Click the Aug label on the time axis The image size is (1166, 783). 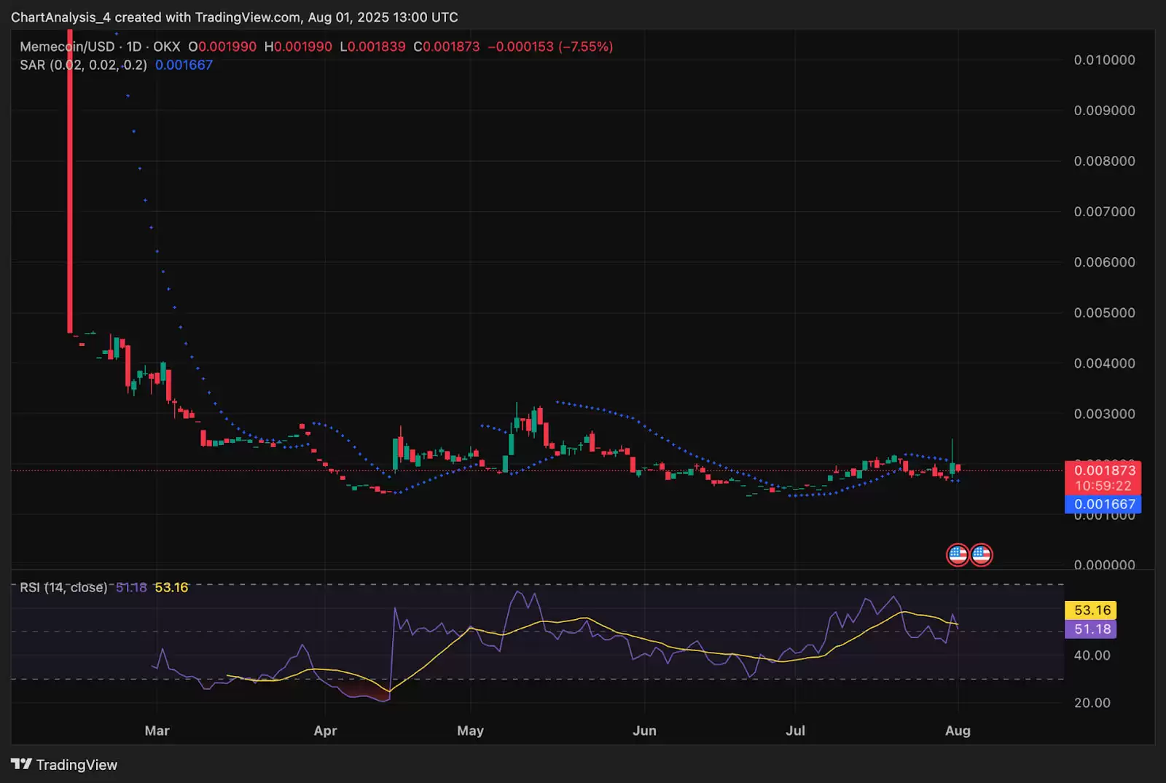click(x=958, y=730)
